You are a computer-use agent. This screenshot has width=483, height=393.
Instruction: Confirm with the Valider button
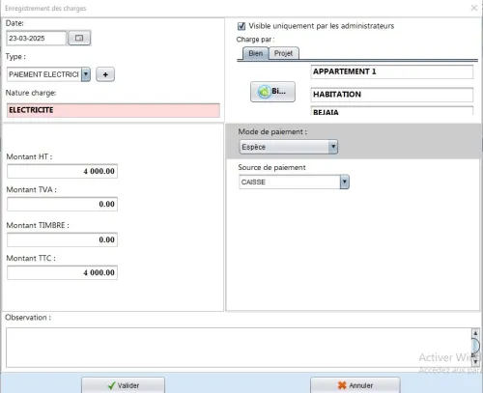[x=123, y=385]
